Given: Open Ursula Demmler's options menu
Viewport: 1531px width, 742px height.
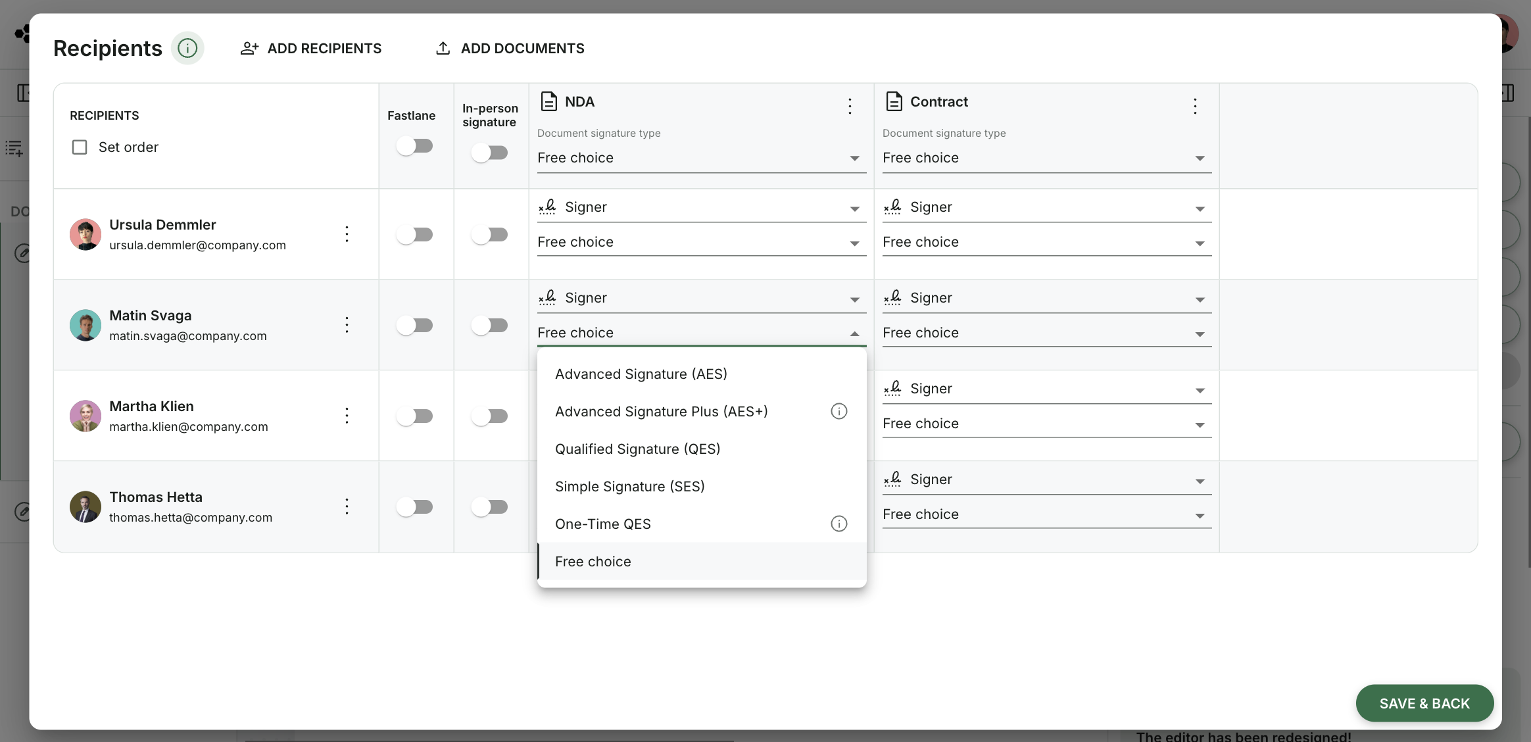Looking at the screenshot, I should tap(347, 234).
